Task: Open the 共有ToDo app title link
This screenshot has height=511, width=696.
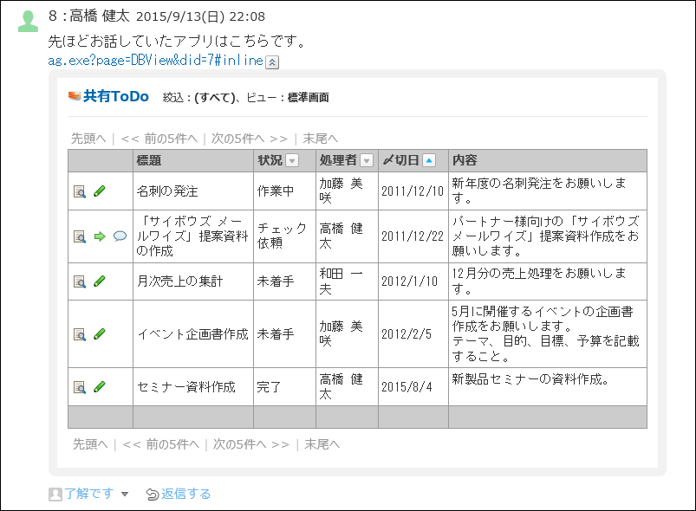Action: tap(116, 96)
